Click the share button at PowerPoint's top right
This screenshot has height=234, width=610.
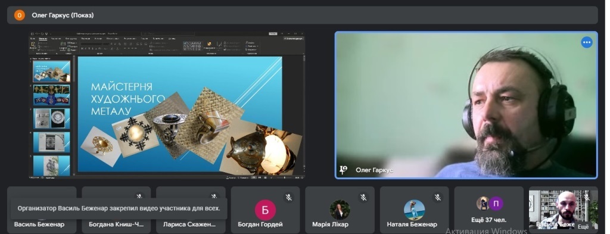[x=294, y=39]
